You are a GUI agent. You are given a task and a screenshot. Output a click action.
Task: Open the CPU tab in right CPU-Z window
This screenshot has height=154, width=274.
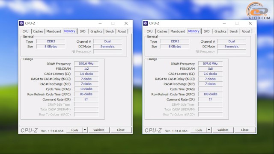pos(149,31)
